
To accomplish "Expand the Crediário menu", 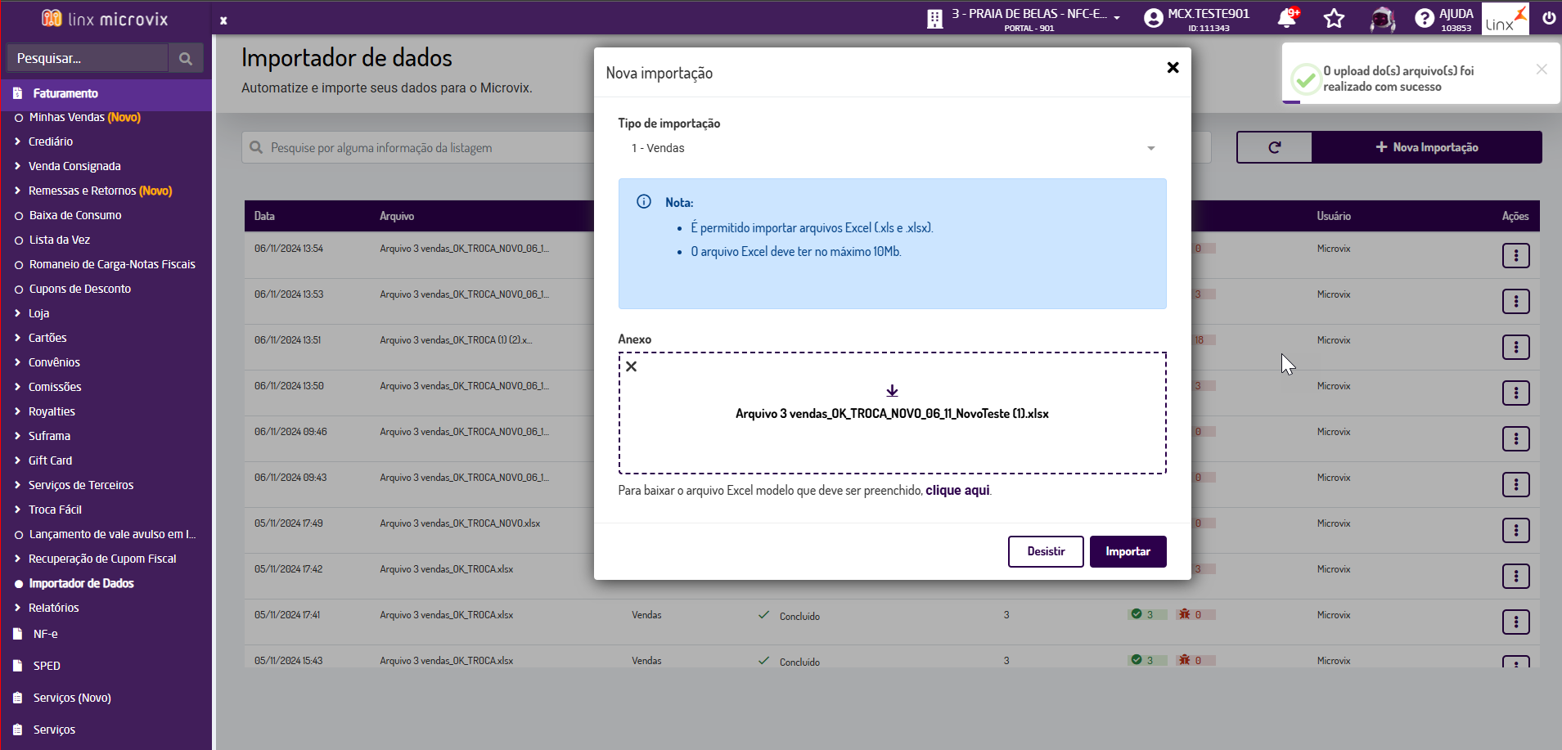I will pyautogui.click(x=51, y=141).
